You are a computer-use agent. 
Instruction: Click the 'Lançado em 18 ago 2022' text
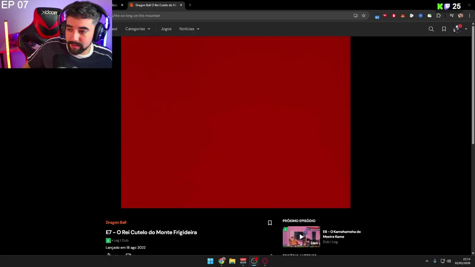click(x=125, y=247)
